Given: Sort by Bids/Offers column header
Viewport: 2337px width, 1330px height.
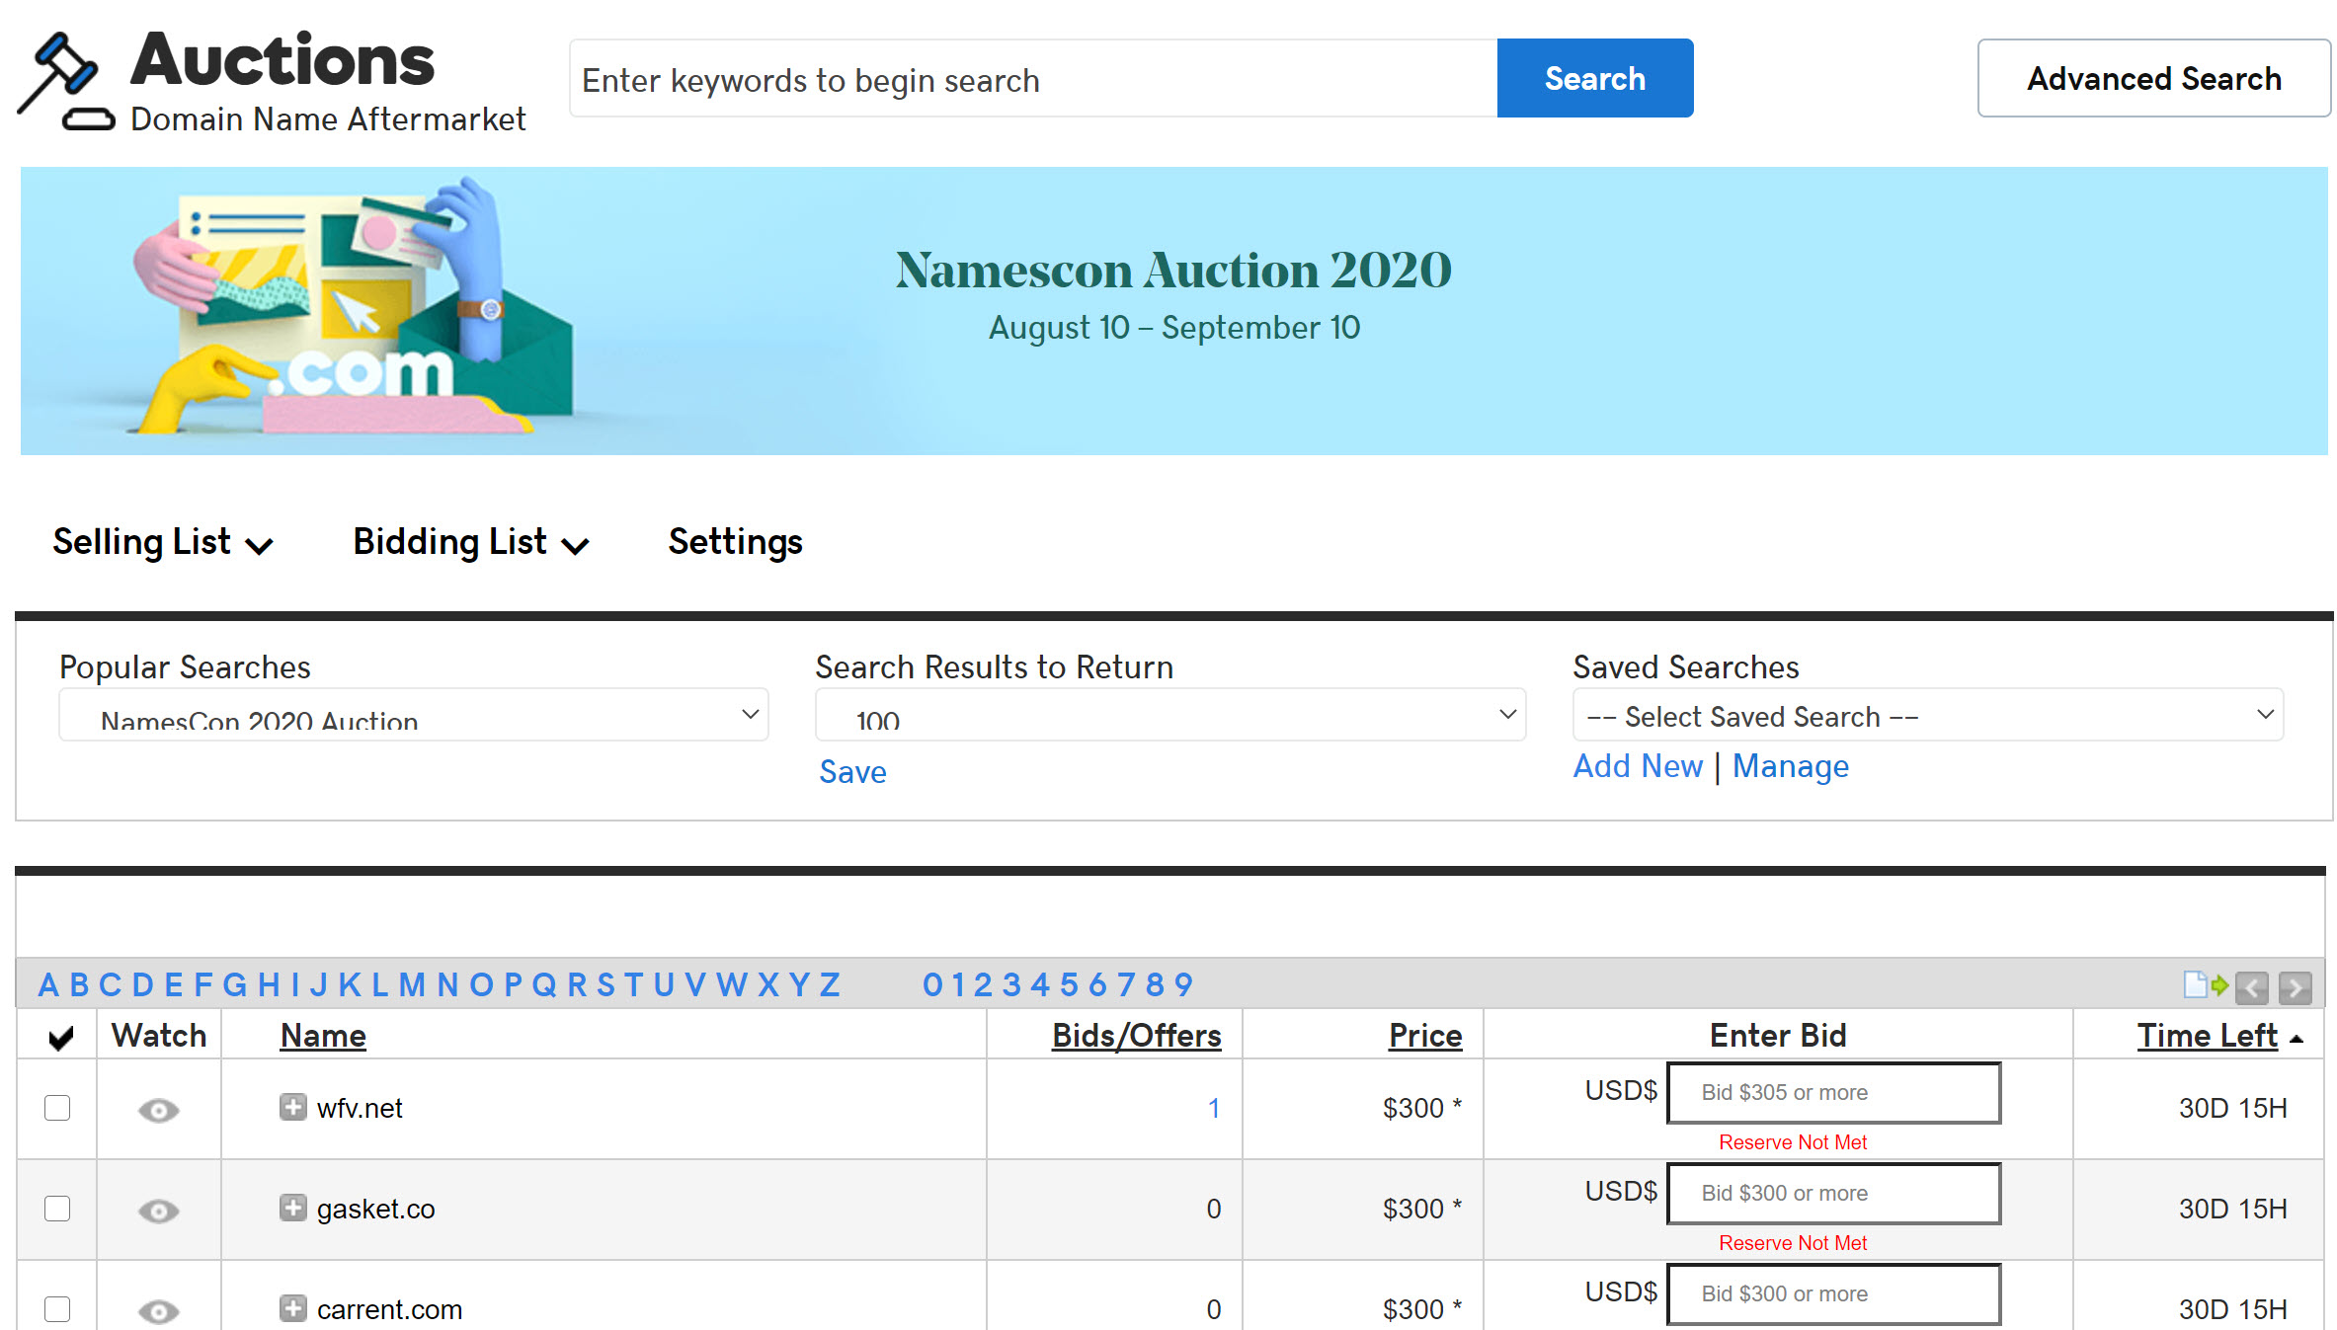Looking at the screenshot, I should [1136, 1036].
